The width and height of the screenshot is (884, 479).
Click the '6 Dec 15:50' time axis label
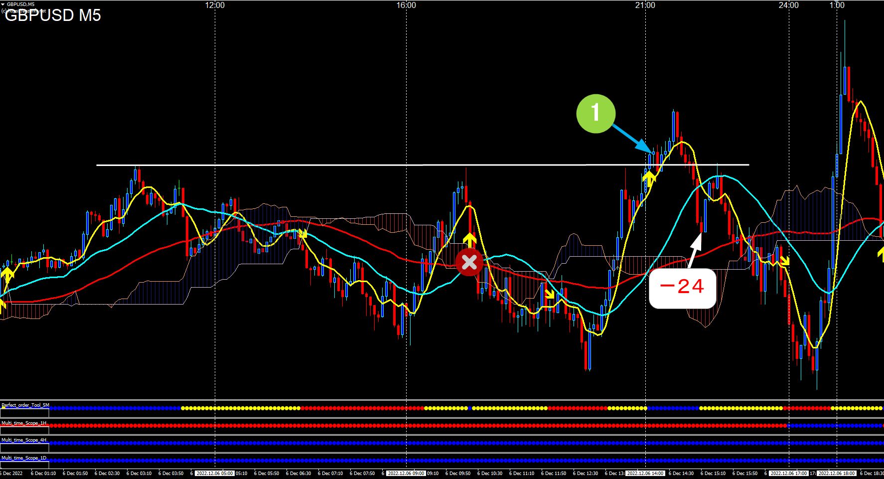(x=745, y=474)
